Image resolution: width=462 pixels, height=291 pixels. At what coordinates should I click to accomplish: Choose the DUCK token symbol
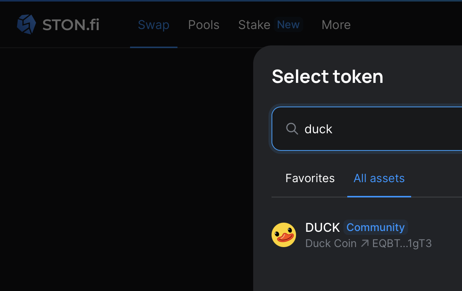[322, 228]
